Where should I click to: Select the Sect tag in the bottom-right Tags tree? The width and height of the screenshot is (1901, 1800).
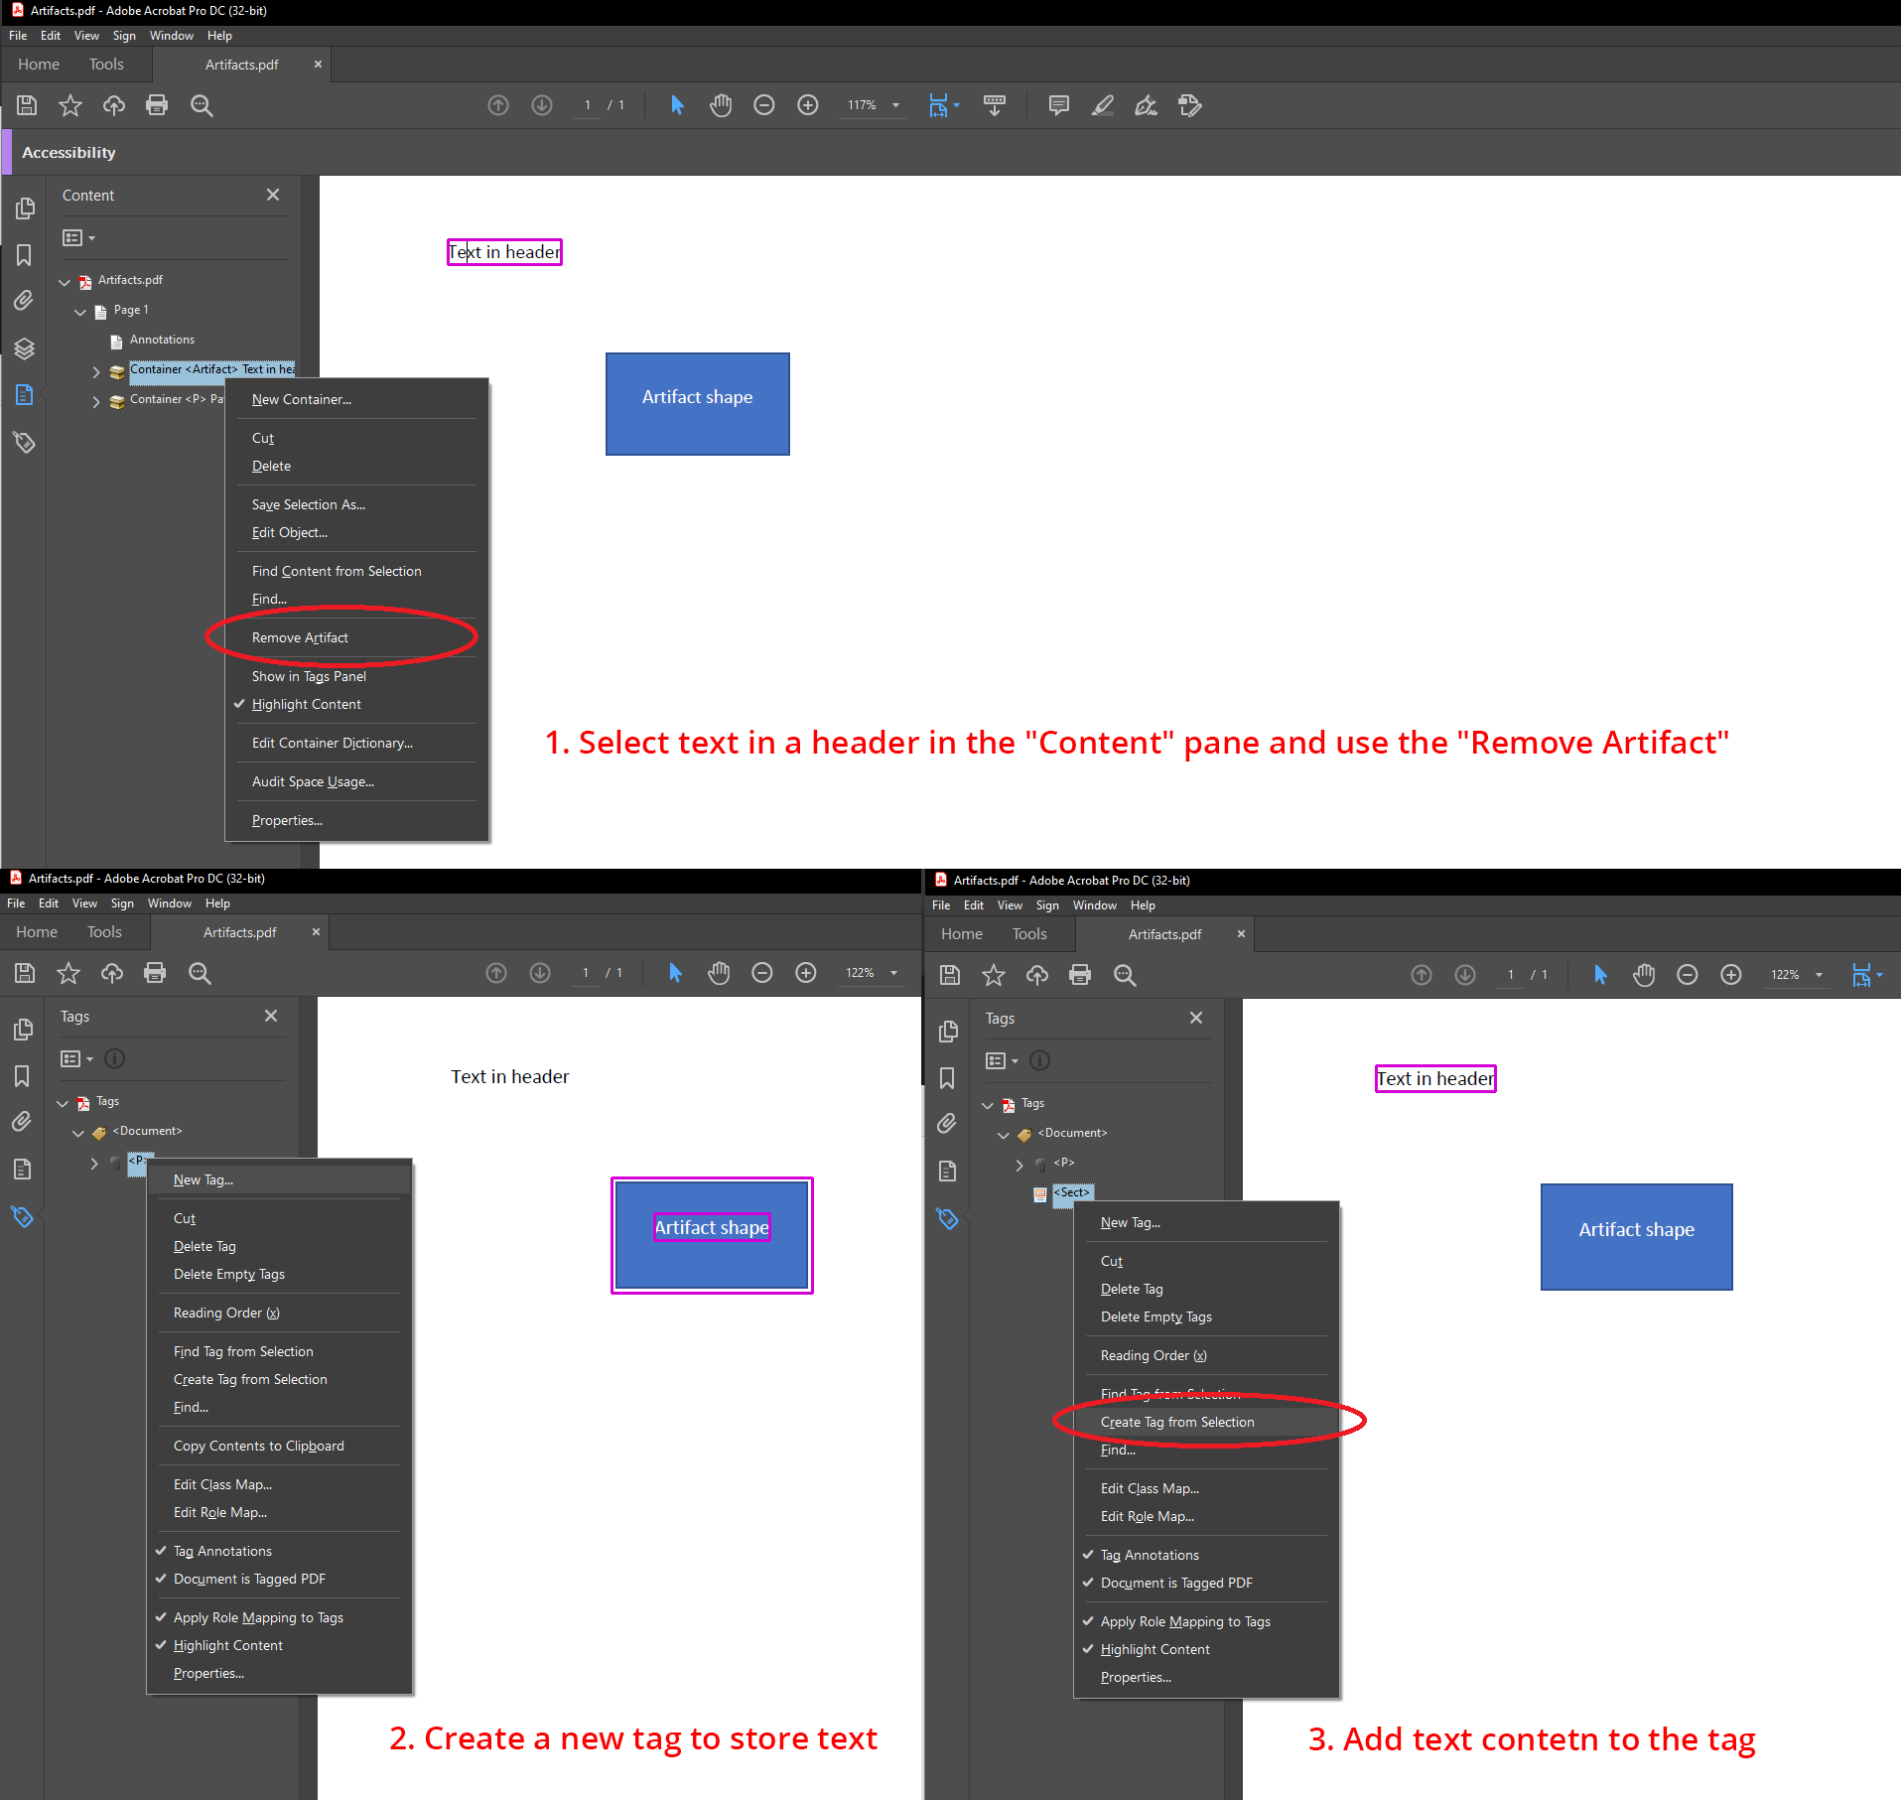coord(1072,1192)
